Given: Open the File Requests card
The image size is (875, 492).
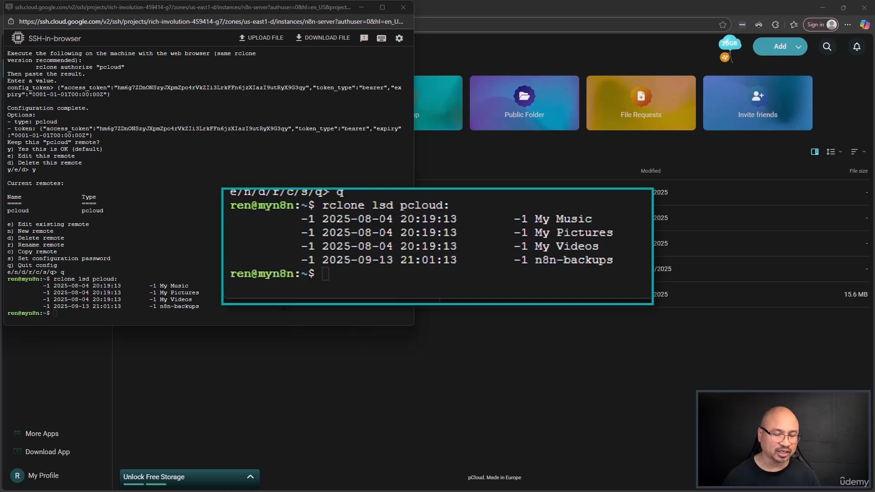Looking at the screenshot, I should (641, 103).
